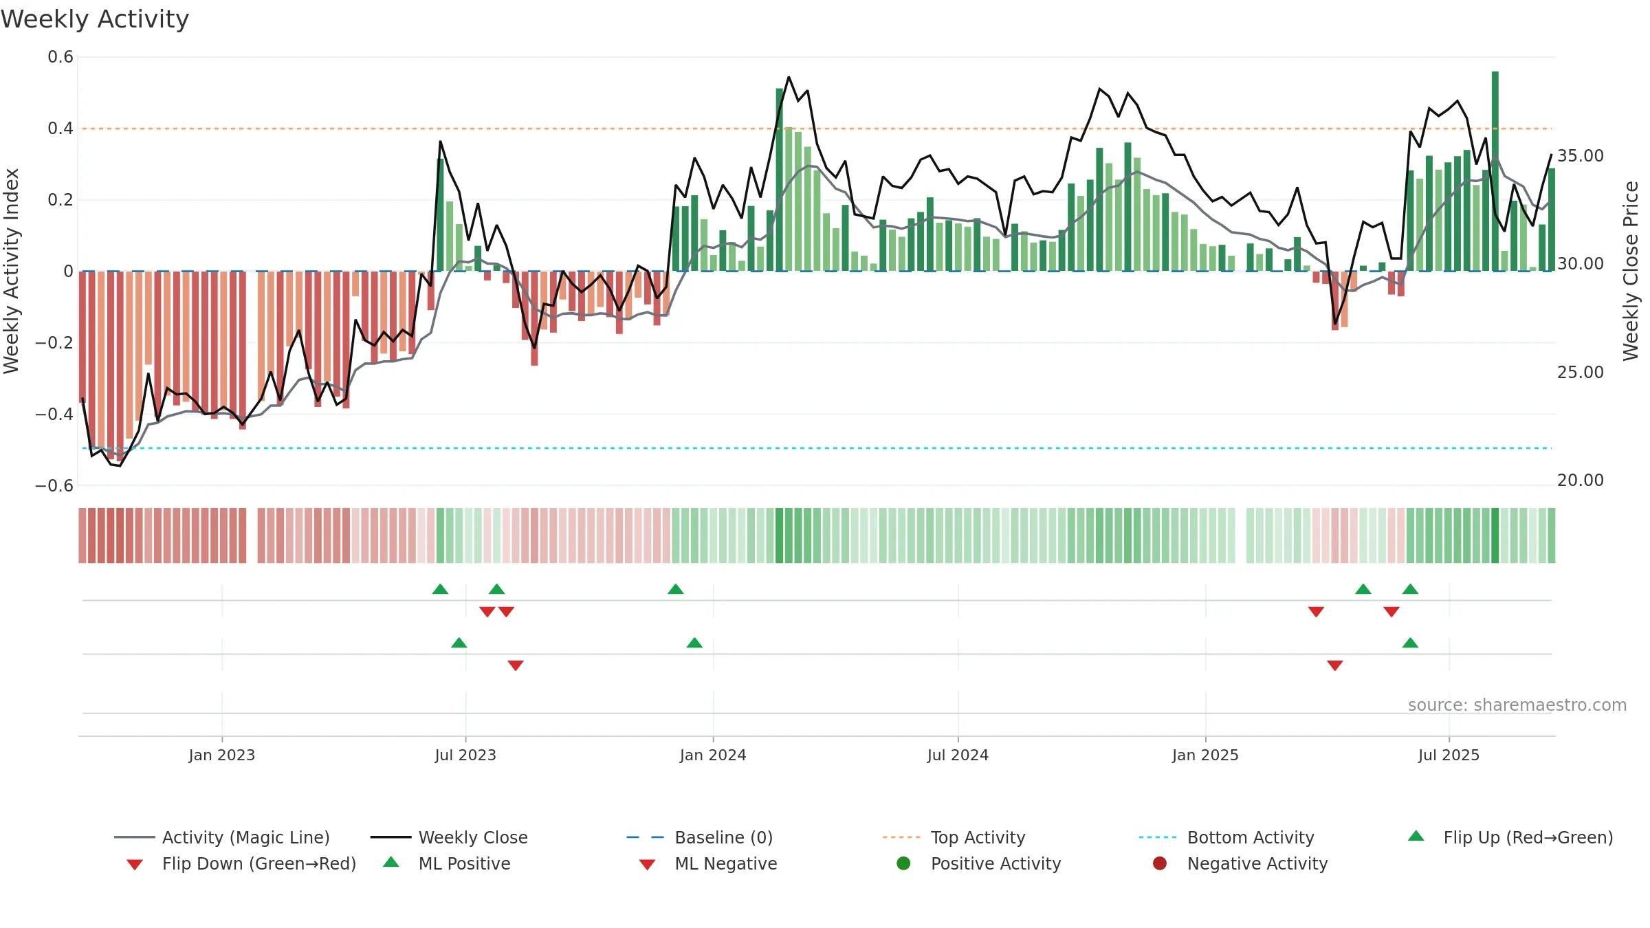Toggle the Weekly Close legend entry
Screen dimensions: 1650x928
point(449,837)
